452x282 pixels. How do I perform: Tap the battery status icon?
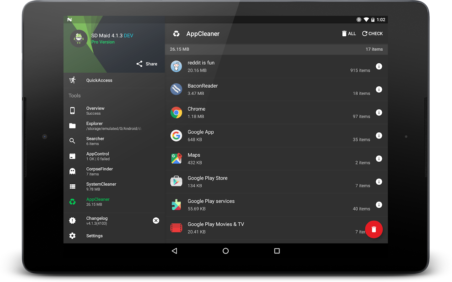373,19
